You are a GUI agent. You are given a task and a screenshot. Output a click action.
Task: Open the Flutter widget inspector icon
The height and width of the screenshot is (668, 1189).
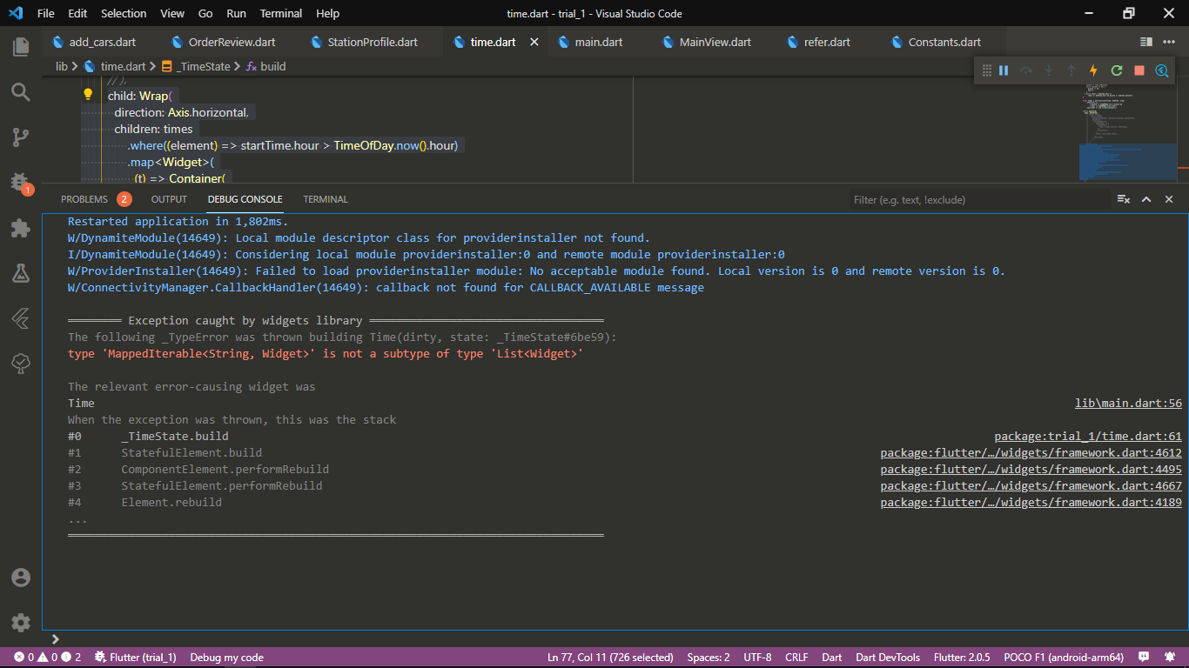1162,70
